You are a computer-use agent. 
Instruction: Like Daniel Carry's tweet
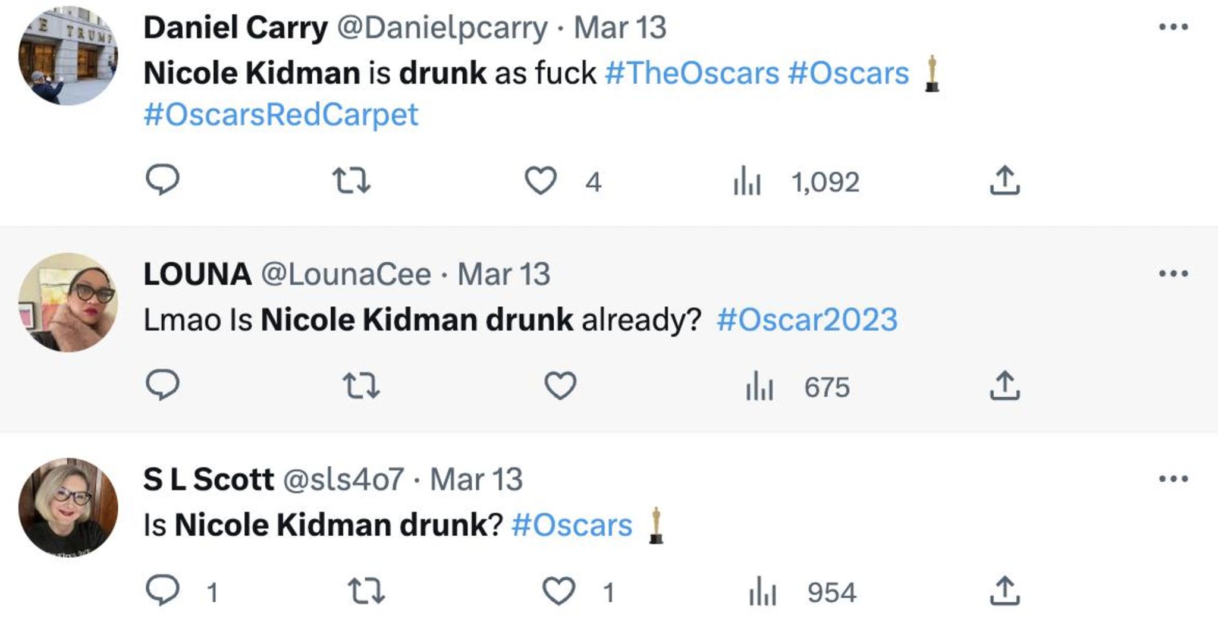point(540,181)
